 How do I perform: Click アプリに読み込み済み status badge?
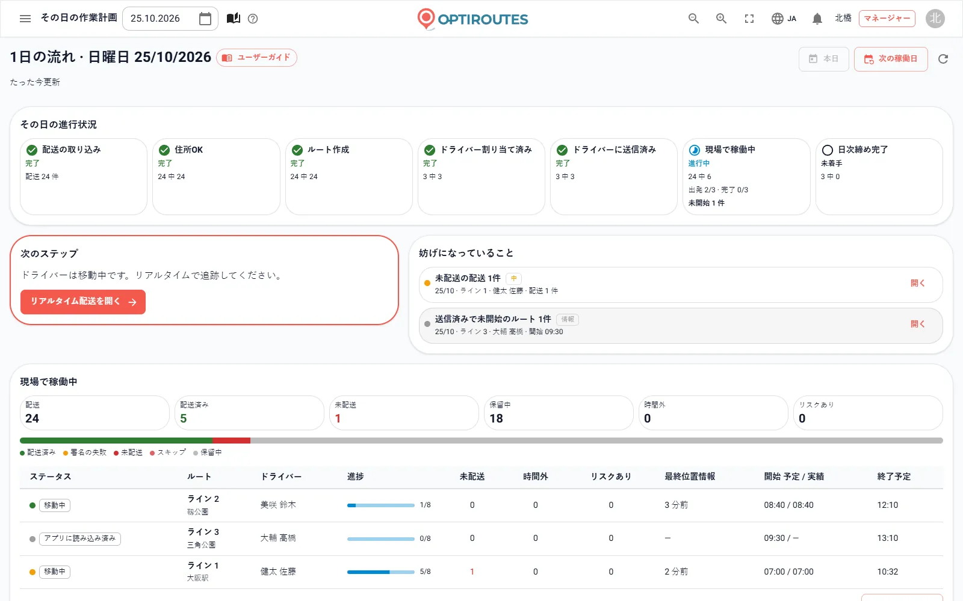tap(80, 538)
